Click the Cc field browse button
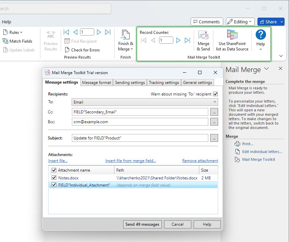 pyautogui.click(x=214, y=112)
